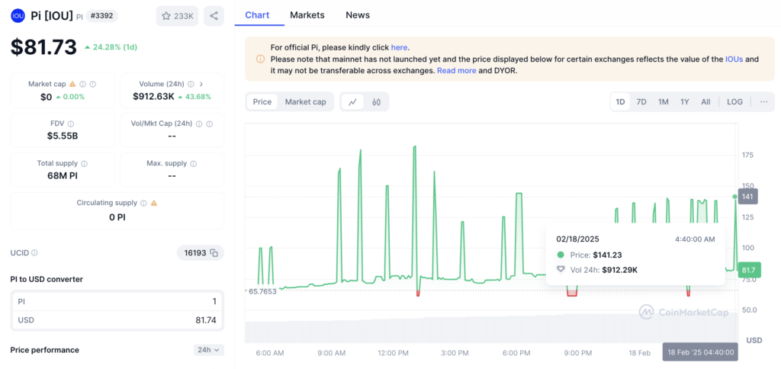Click the orange notice info icon
This screenshot has height=369, width=781.
pyautogui.click(x=260, y=59)
